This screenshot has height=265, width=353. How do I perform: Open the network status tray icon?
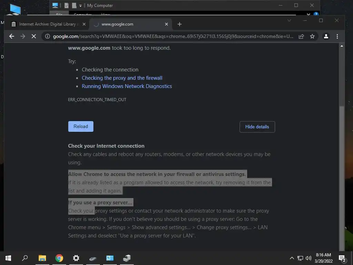[x=300, y=258]
